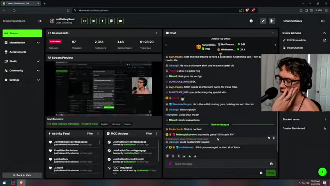Open Brave from the taskbar
Viewport: 330px width, 186px height.
point(21,183)
